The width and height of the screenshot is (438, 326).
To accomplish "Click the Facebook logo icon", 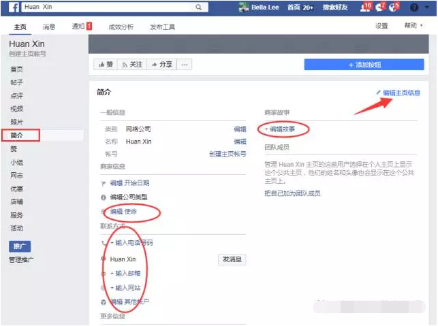I will [14, 7].
